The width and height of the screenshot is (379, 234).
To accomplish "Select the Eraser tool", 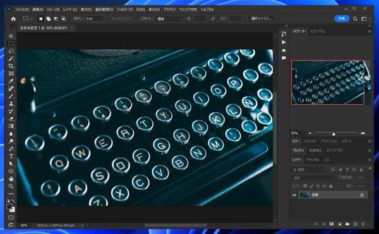I will point(11,119).
